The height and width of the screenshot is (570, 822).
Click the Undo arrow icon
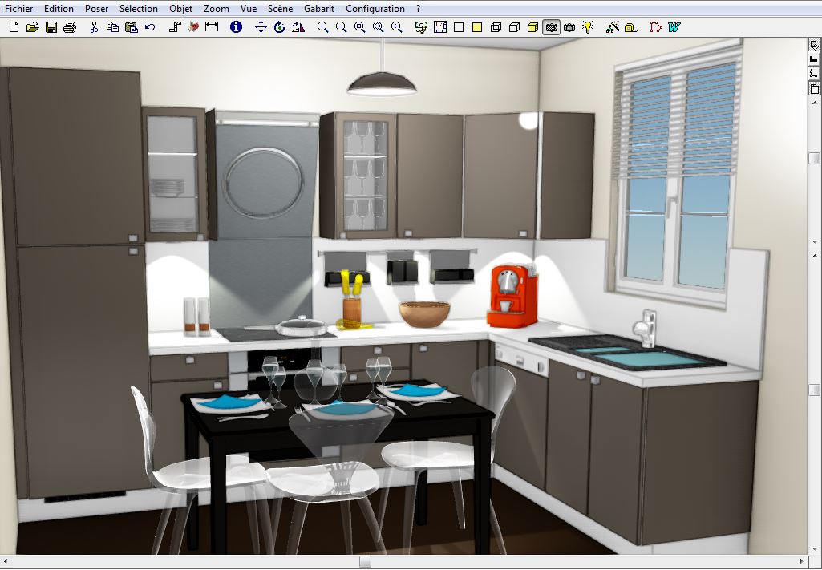click(x=150, y=27)
